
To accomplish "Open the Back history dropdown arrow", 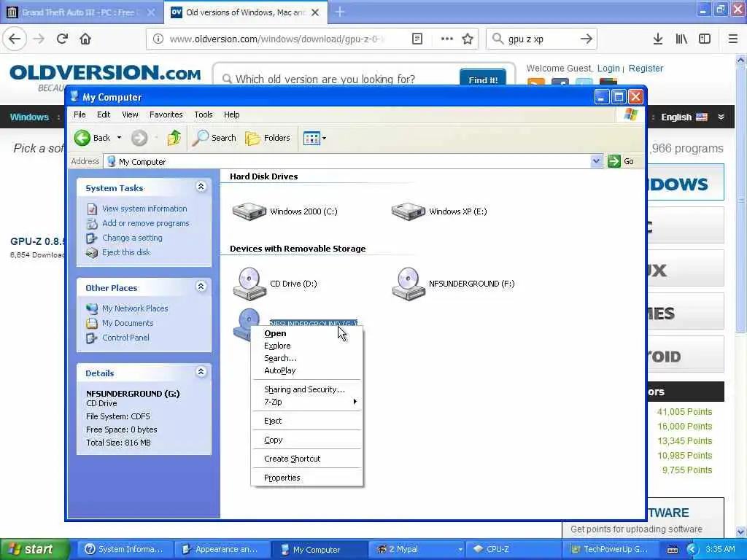I will click(119, 138).
